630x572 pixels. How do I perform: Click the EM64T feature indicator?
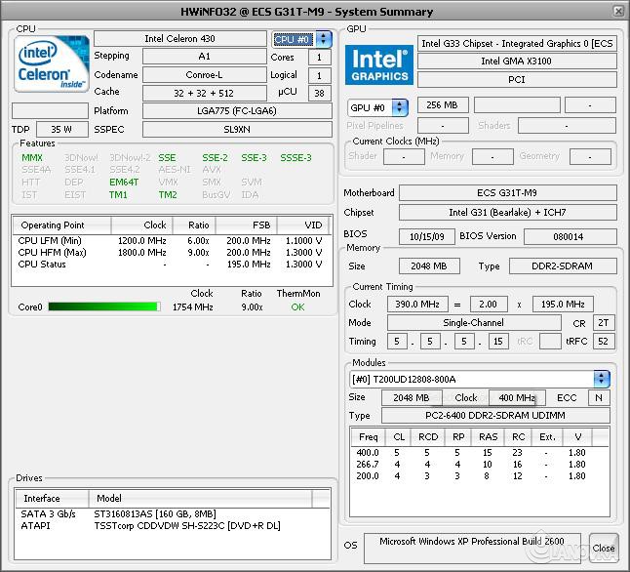pos(124,183)
